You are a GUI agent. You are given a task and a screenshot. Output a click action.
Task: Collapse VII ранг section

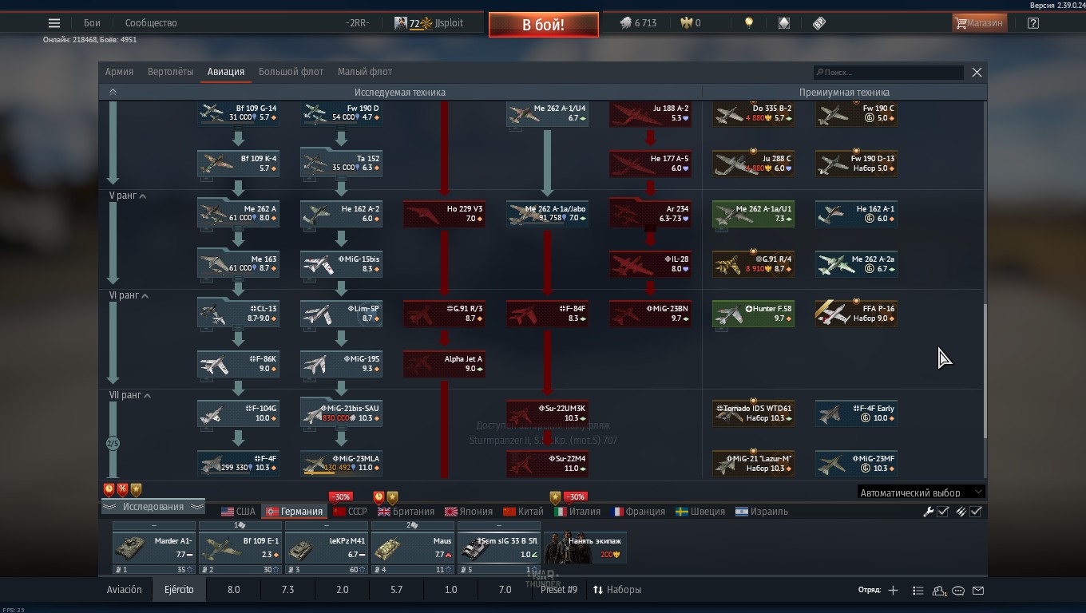(x=130, y=395)
